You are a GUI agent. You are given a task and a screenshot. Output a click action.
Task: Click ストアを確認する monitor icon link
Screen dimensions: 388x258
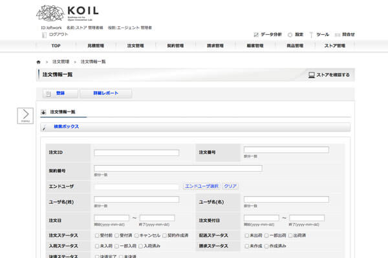(329, 75)
